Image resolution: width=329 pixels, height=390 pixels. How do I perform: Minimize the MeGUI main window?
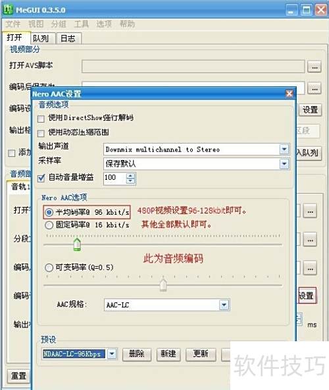pos(291,10)
